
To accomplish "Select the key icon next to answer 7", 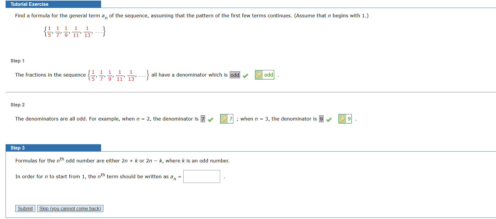I will pos(224,119).
